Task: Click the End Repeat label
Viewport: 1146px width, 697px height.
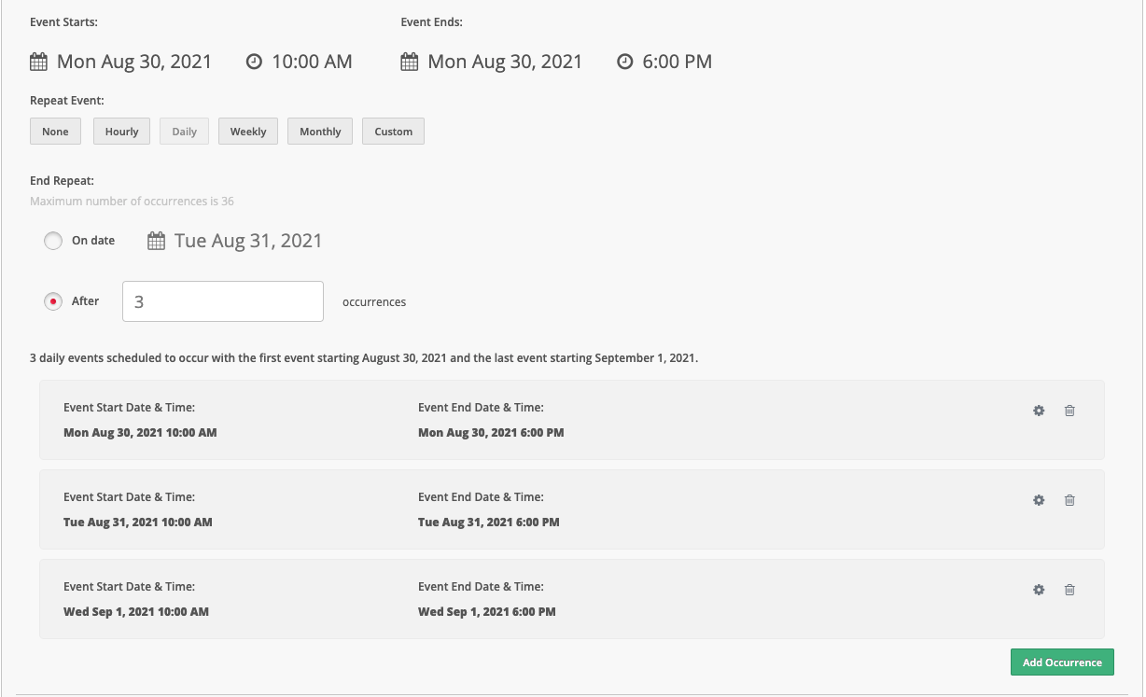Action: tap(62, 181)
